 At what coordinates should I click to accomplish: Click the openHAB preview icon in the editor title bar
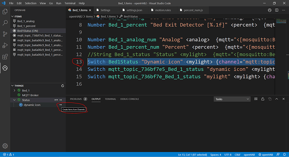270,10
